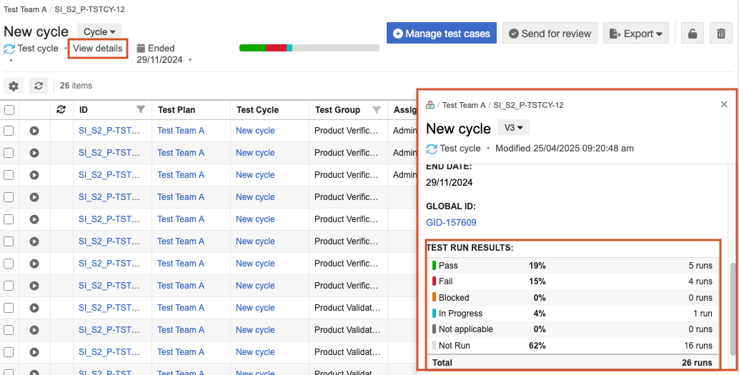Viewport: 739px width, 375px height.
Task: Click Test Team A in top breadcrumb
Action: (x=26, y=11)
